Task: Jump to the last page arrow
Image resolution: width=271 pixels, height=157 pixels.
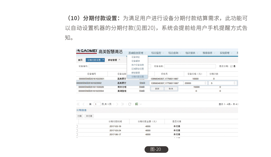Action: pyautogui.click(x=123, y=104)
